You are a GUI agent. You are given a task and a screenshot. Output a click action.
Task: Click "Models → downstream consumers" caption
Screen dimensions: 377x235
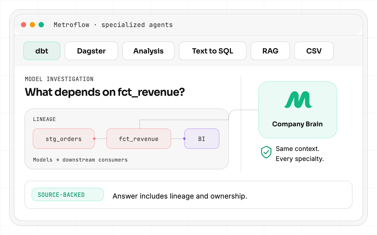tap(80, 160)
